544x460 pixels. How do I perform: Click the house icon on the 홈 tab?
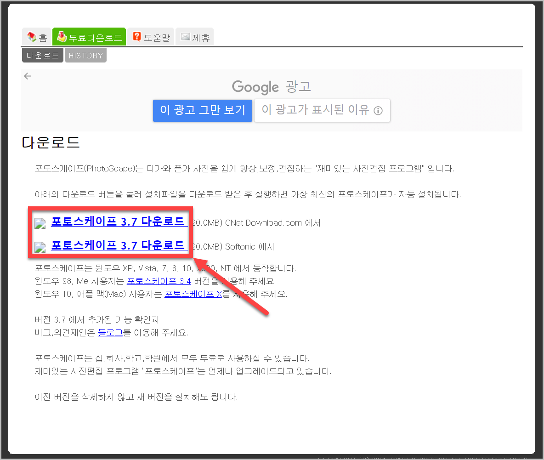(32, 37)
